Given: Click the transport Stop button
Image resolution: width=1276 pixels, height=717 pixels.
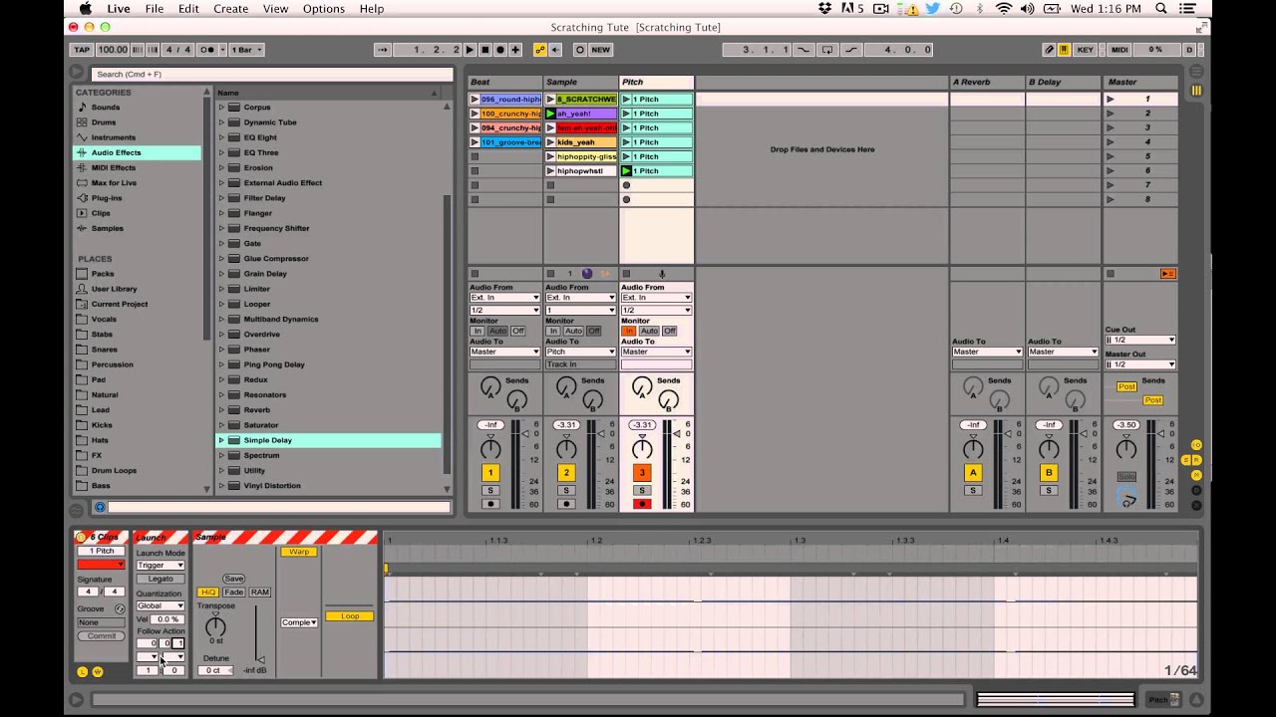Looking at the screenshot, I should (484, 50).
